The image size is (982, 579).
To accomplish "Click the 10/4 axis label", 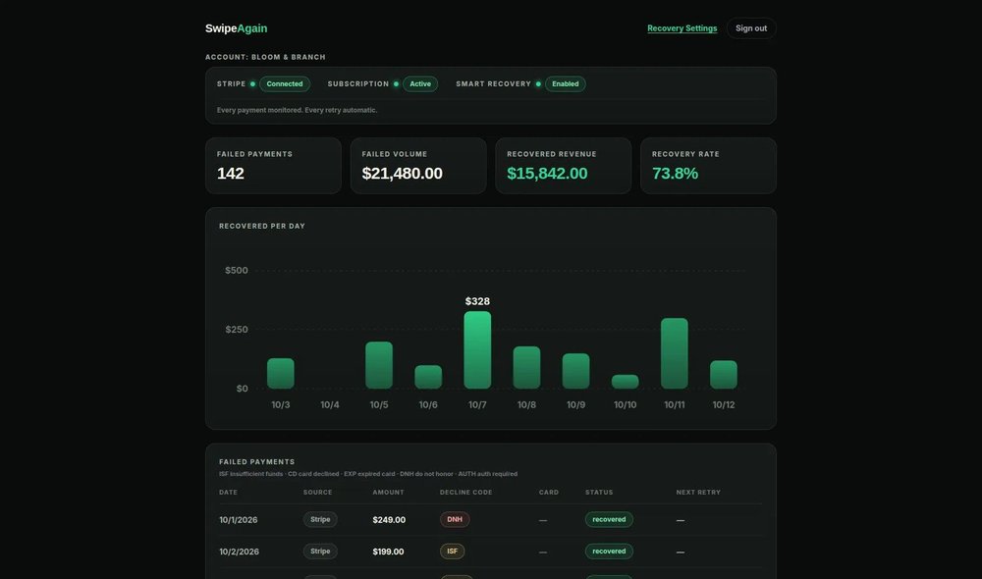I will point(330,405).
